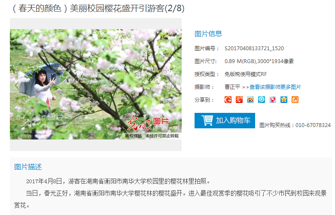Viewport: 335px width, 215px height.
Task: Click photographer name 曹正平
Action: [x=232, y=87]
